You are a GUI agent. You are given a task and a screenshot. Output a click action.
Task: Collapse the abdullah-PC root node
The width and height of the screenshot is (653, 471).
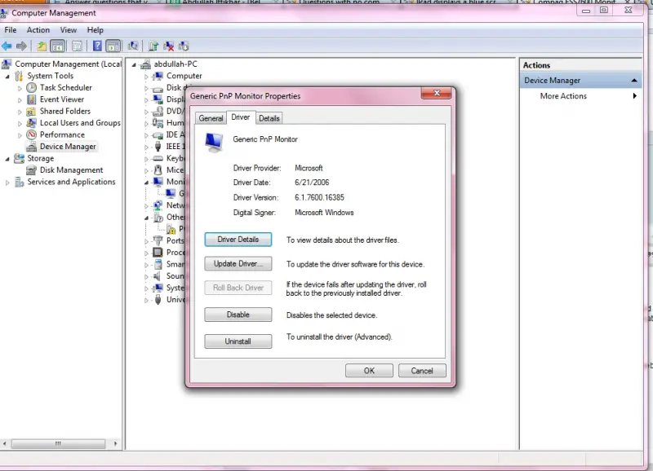[134, 65]
